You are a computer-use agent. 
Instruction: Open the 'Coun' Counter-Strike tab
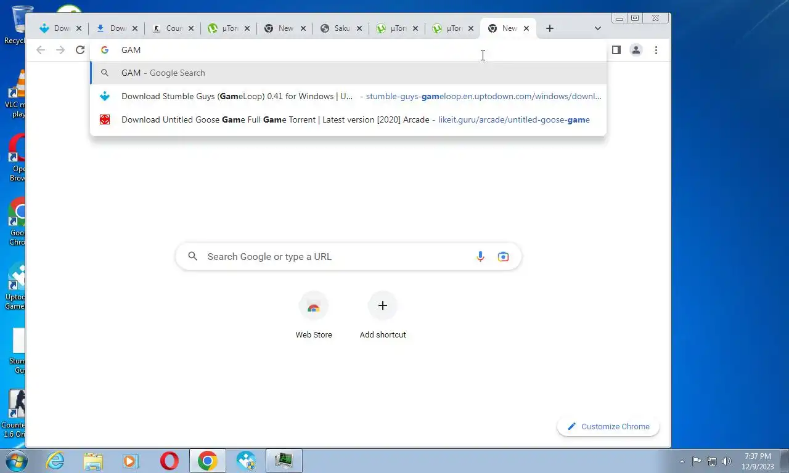(x=173, y=28)
